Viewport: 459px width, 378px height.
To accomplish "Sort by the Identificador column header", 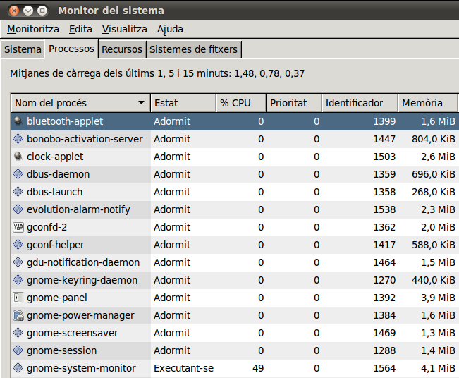I will tap(359, 103).
